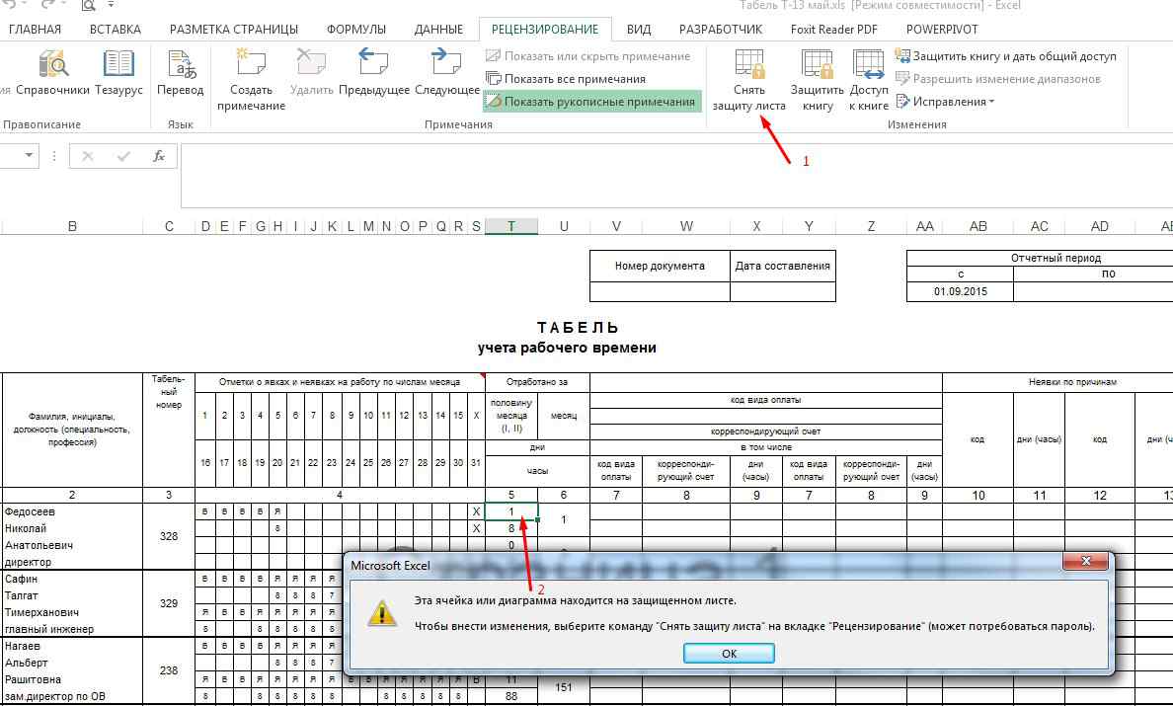
Task: Click OK in the Microsoft Excel dialog
Action: [x=729, y=654]
